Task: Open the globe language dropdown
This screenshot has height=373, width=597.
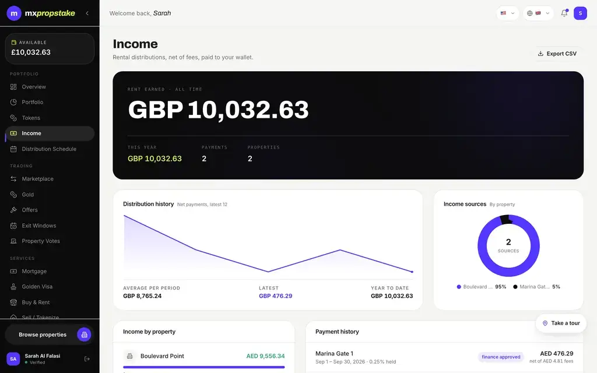Action: click(x=538, y=13)
